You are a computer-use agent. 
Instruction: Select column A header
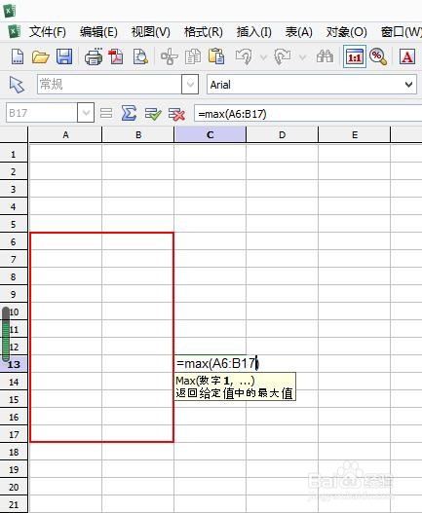pyautogui.click(x=65, y=134)
